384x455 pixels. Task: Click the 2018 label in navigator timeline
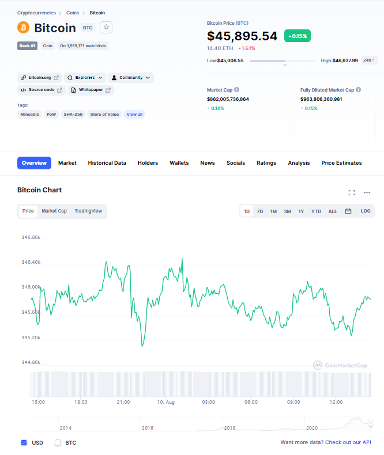click(x=229, y=428)
